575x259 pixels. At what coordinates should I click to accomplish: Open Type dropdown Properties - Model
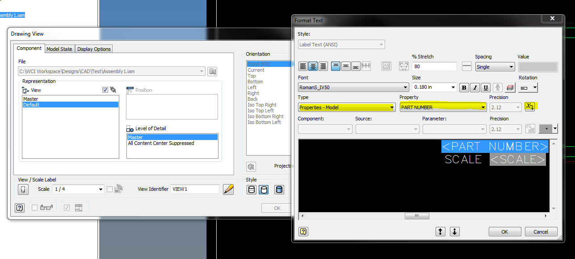pos(347,107)
